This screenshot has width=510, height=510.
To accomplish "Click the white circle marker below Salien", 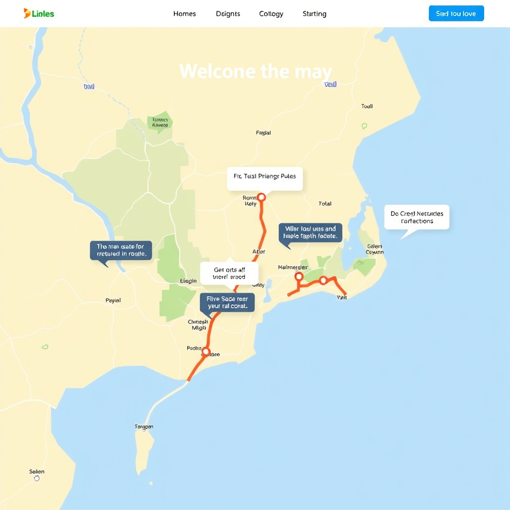I will coord(36,478).
